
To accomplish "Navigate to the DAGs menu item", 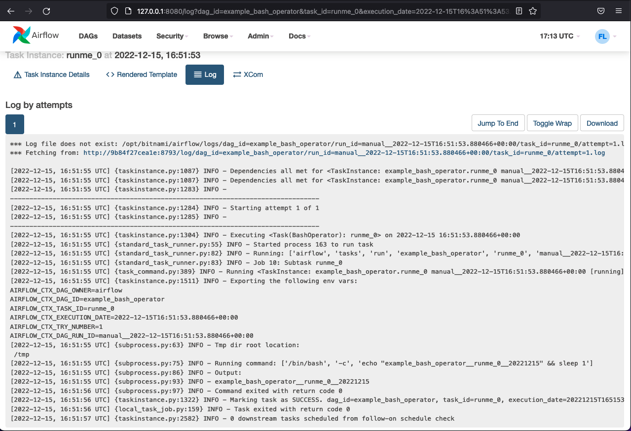I will pyautogui.click(x=88, y=36).
